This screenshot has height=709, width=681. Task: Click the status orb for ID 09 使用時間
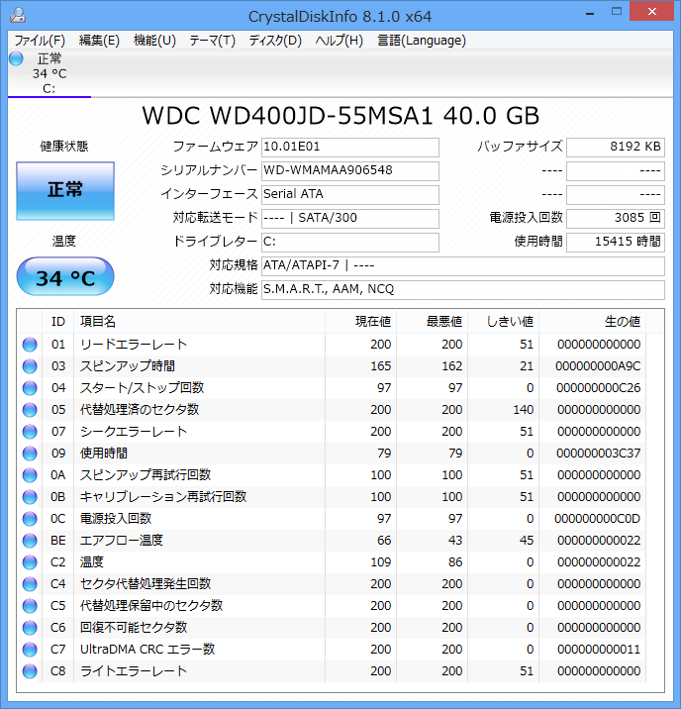point(30,454)
